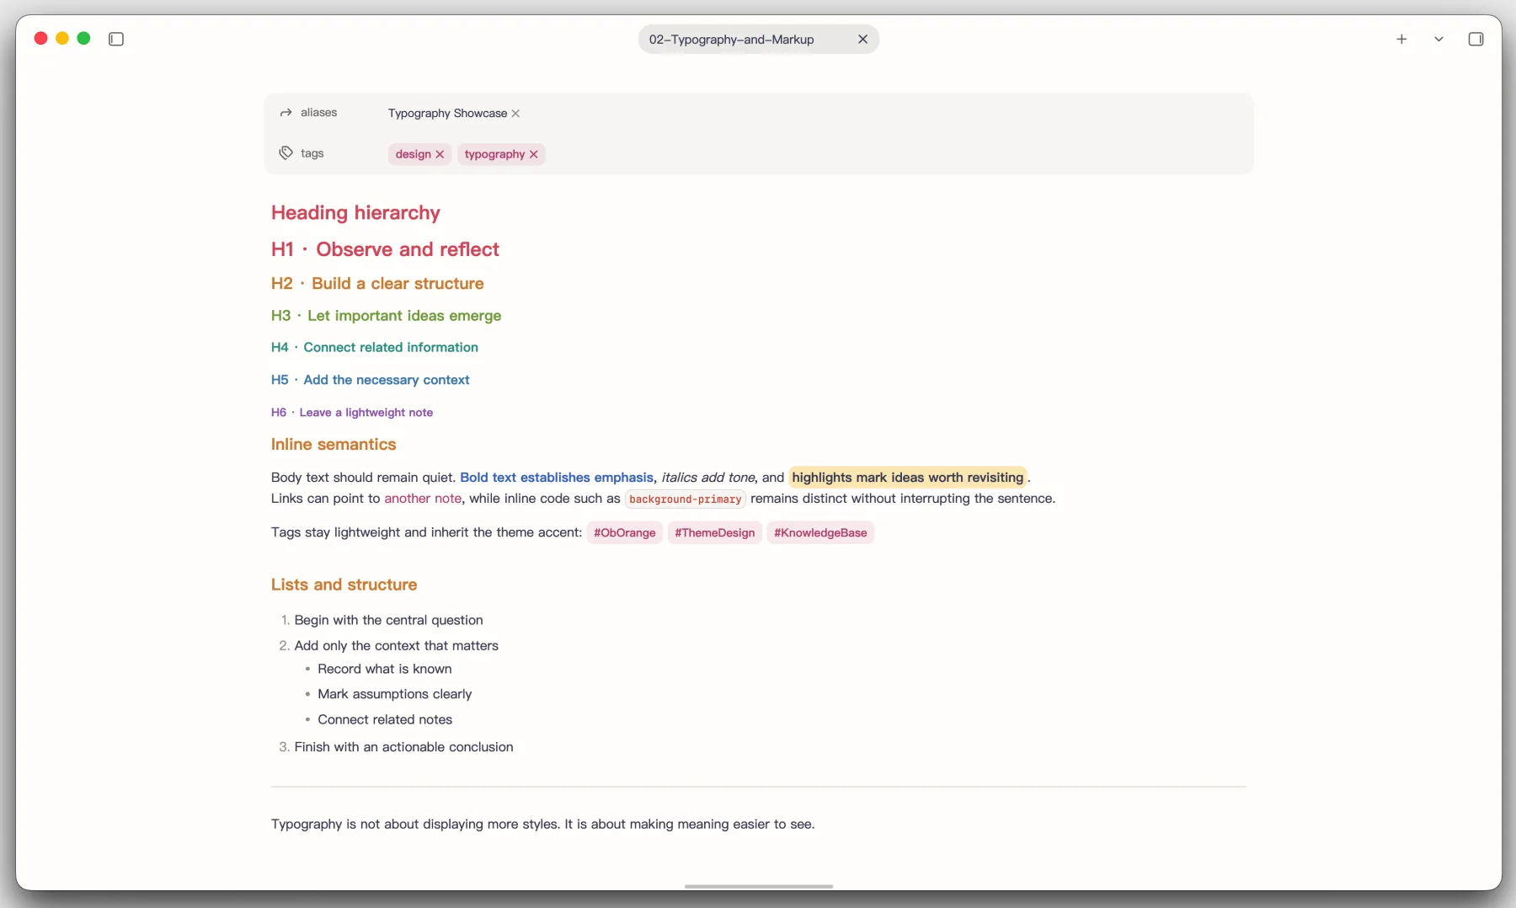Open a new tab with plus icon
This screenshot has width=1516, height=908.
(1401, 39)
